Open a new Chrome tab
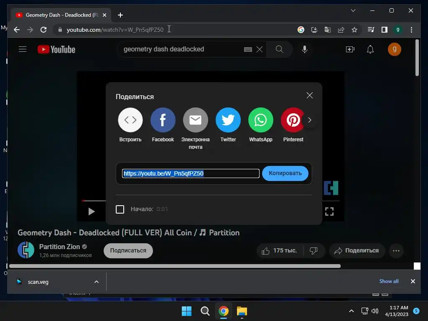428x321 pixels. click(120, 15)
